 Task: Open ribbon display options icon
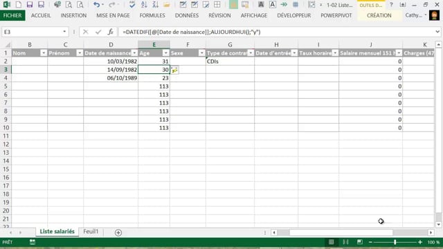click(x=403, y=5)
